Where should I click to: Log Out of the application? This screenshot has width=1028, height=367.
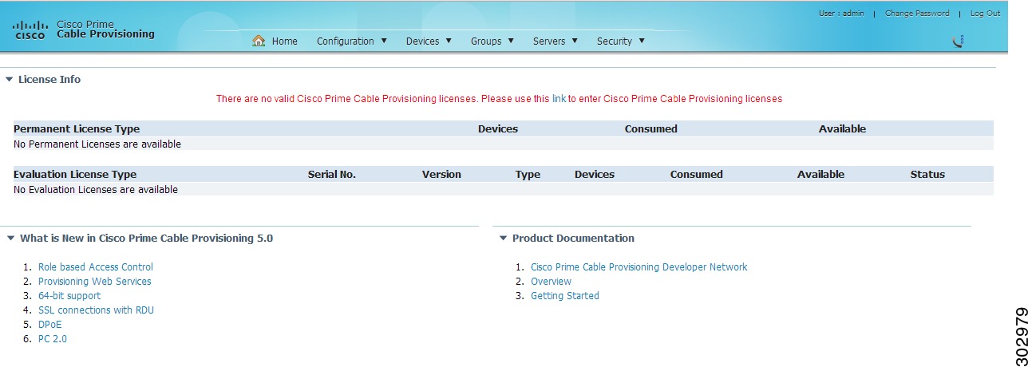pyautogui.click(x=985, y=14)
